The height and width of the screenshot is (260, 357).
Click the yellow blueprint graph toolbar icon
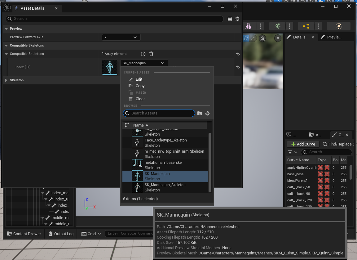pyautogui.click(x=306, y=26)
